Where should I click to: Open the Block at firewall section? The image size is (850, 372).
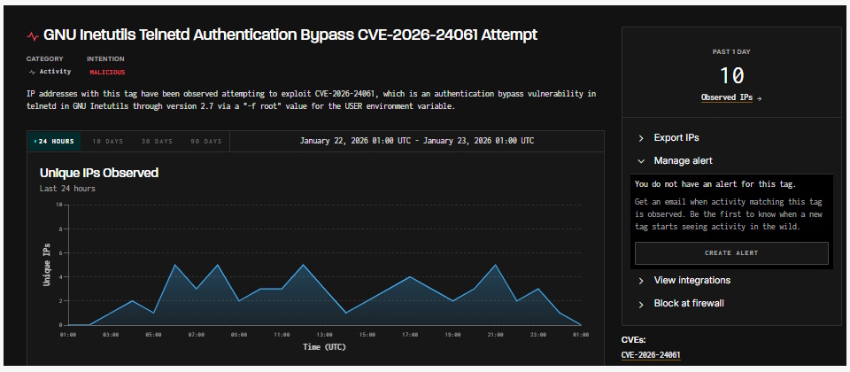point(689,304)
